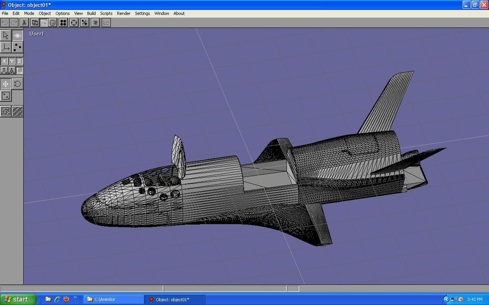This screenshot has width=489, height=305.
Task: Select the point edit mode tool
Action: click(x=17, y=48)
